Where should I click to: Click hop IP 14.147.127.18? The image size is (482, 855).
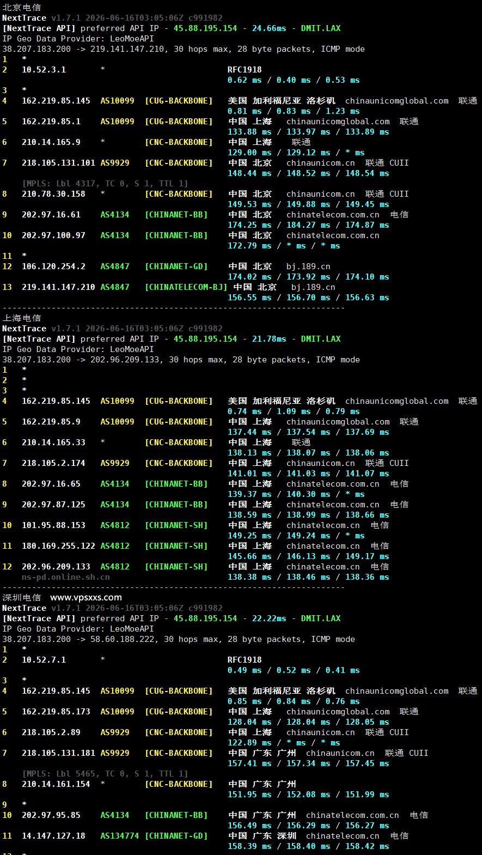pos(53,836)
